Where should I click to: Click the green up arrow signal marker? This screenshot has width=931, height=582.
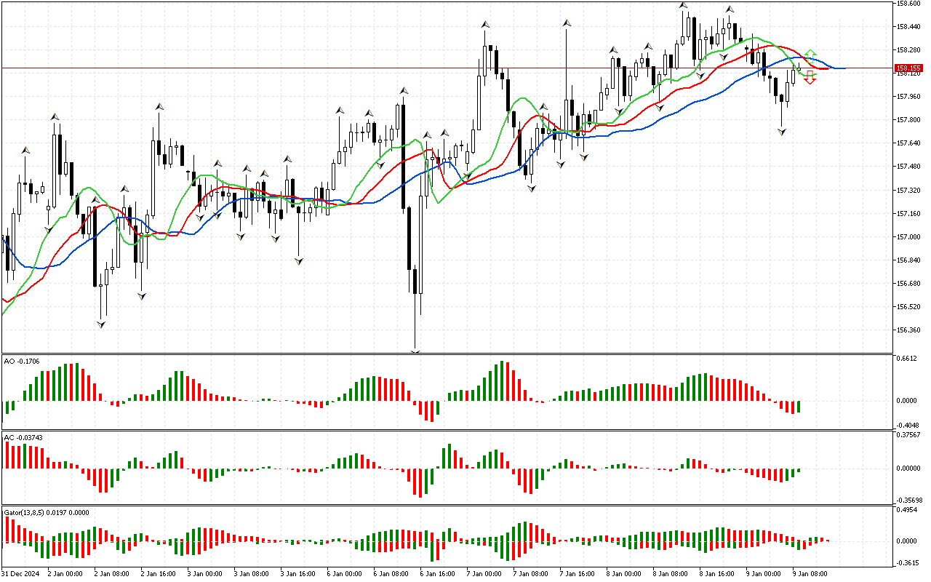[810, 55]
